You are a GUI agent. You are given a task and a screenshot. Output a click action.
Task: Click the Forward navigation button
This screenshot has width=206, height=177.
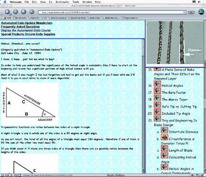(x=15, y=11)
